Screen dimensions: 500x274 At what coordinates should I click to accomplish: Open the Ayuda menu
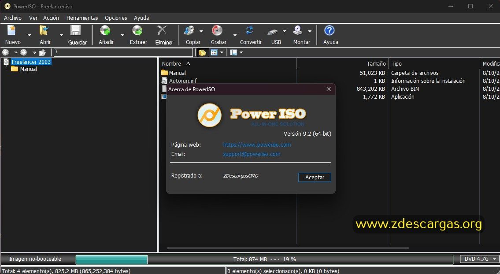point(141,18)
